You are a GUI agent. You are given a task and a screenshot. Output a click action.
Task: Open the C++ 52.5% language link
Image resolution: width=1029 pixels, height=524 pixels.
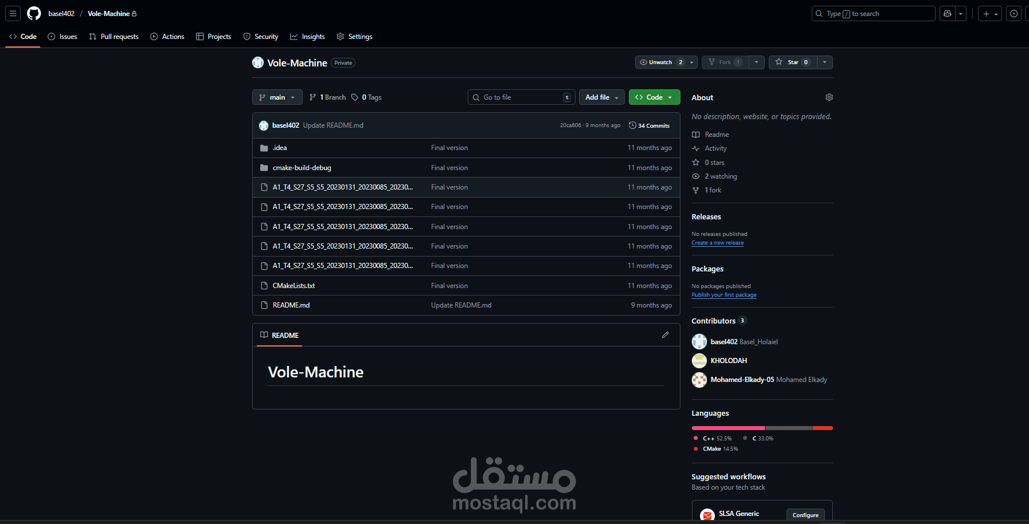coord(713,439)
